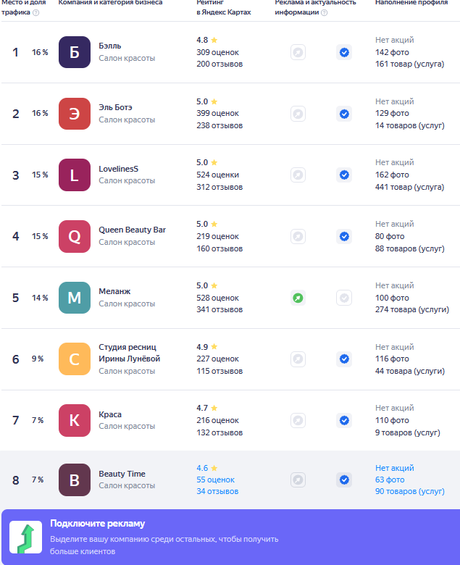Click the green advertising icon for Меланж

pos(298,298)
